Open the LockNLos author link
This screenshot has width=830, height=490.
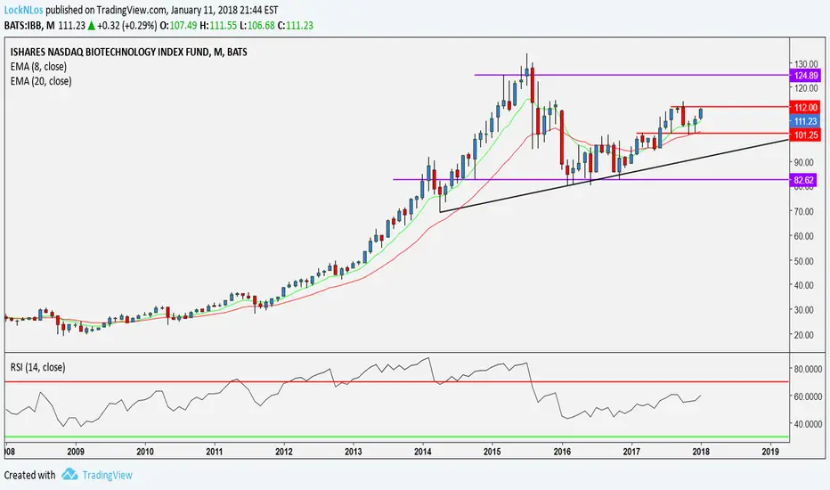[23, 10]
